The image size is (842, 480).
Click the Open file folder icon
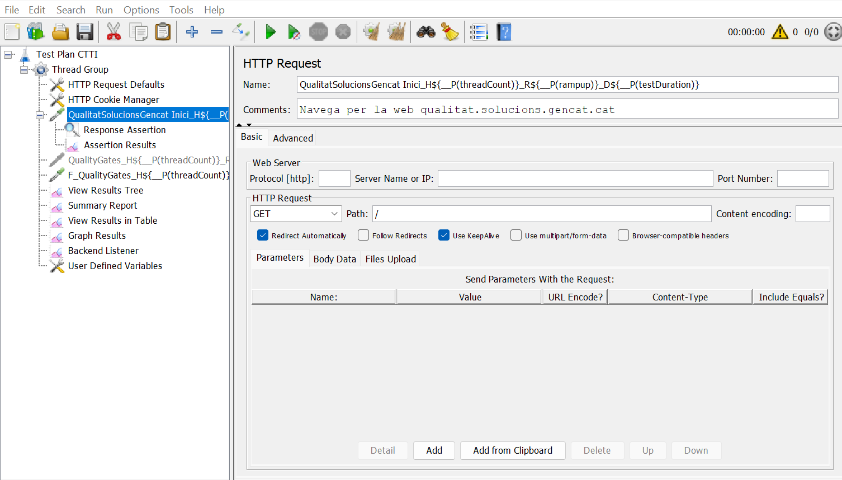60,32
